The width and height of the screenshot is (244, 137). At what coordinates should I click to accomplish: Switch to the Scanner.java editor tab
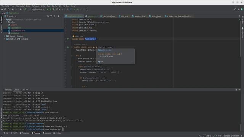140,16
